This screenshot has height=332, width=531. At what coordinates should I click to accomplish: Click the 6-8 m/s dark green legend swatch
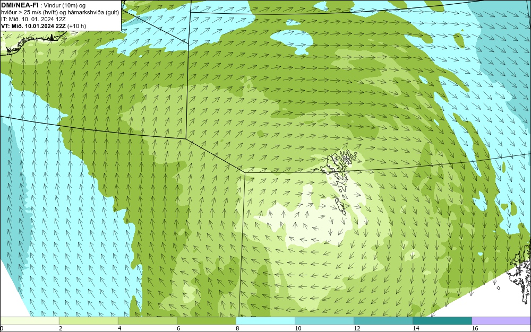pos(206,321)
